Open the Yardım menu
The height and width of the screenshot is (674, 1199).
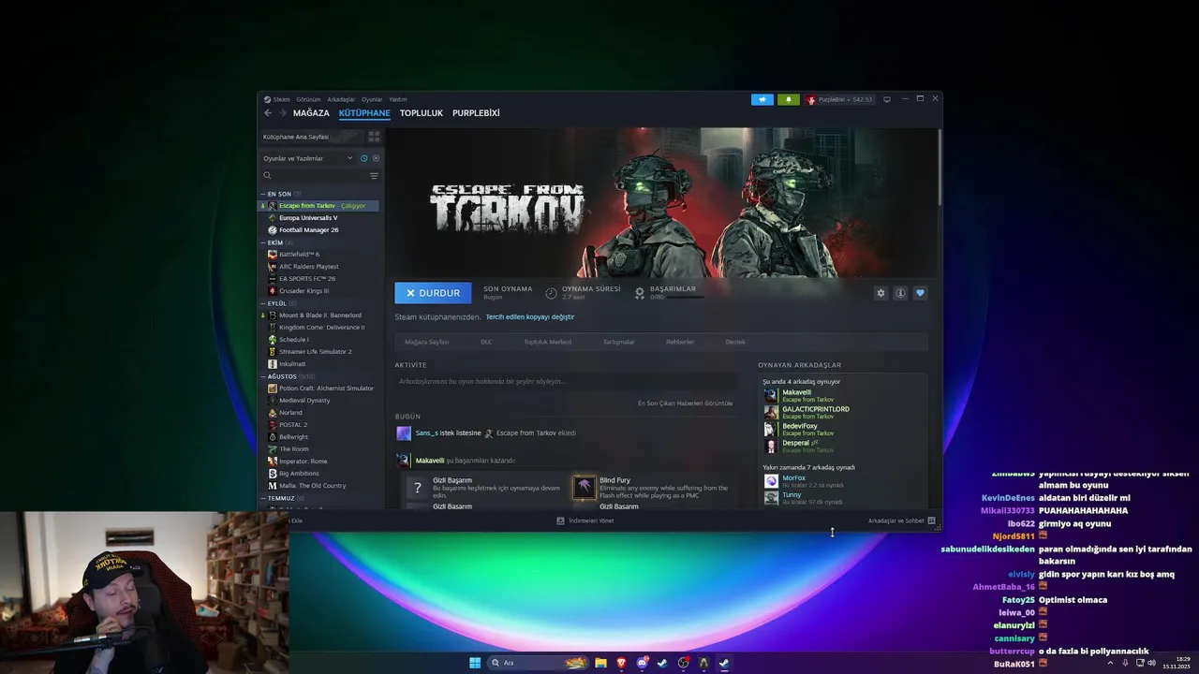398,99
